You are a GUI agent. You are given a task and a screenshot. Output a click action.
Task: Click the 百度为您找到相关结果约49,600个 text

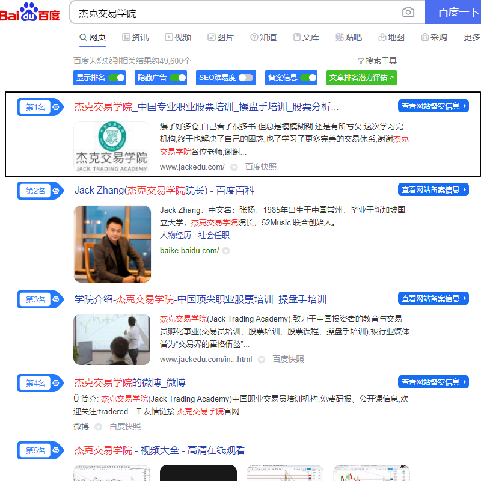click(x=132, y=61)
